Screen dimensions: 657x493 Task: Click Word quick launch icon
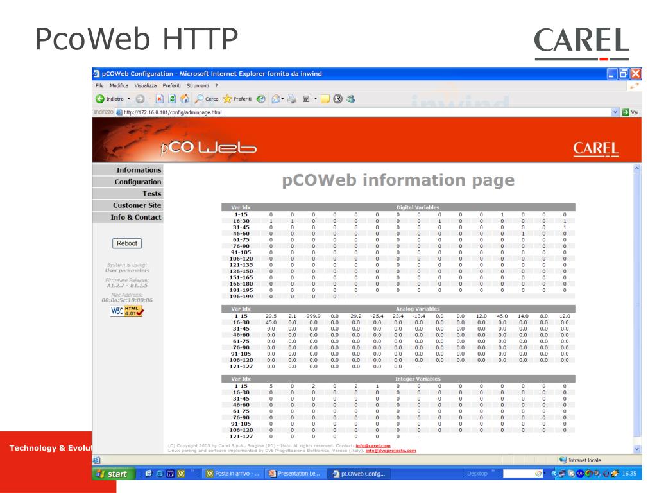click(x=170, y=473)
